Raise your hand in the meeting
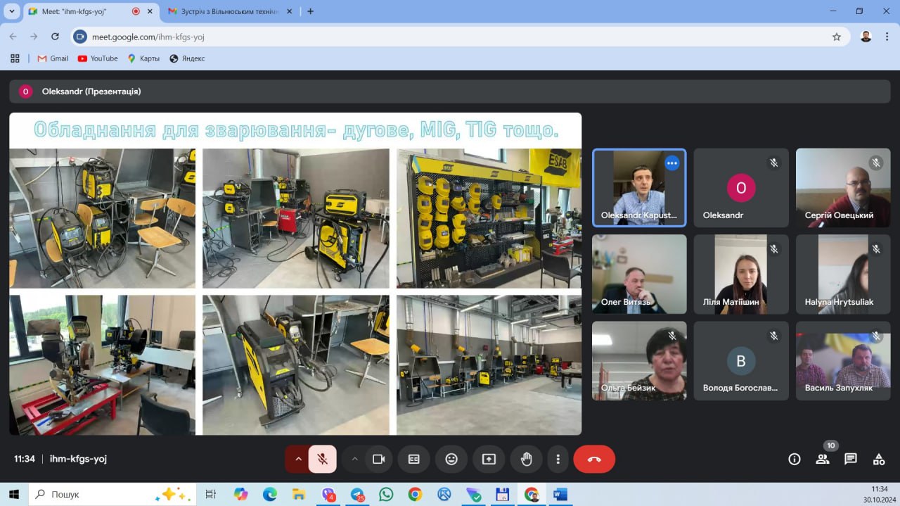Image resolution: width=900 pixels, height=506 pixels. point(526,459)
